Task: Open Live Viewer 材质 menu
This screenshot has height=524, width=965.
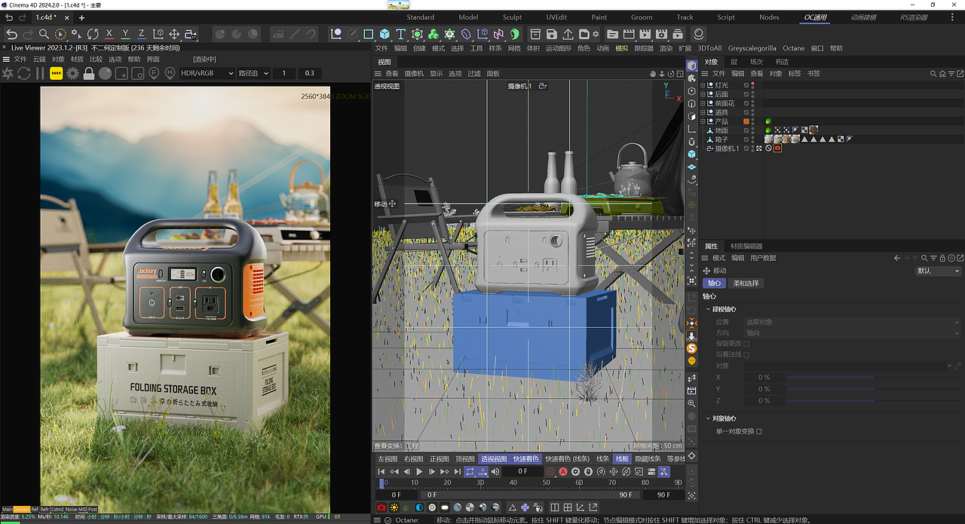Action: [x=77, y=59]
